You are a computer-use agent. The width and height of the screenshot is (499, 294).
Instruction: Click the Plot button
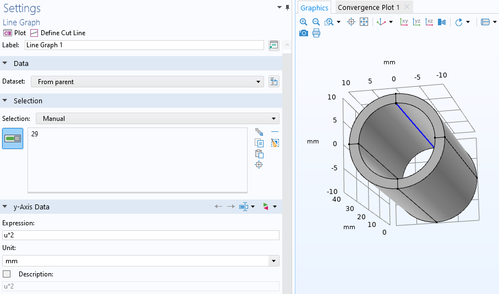15,33
